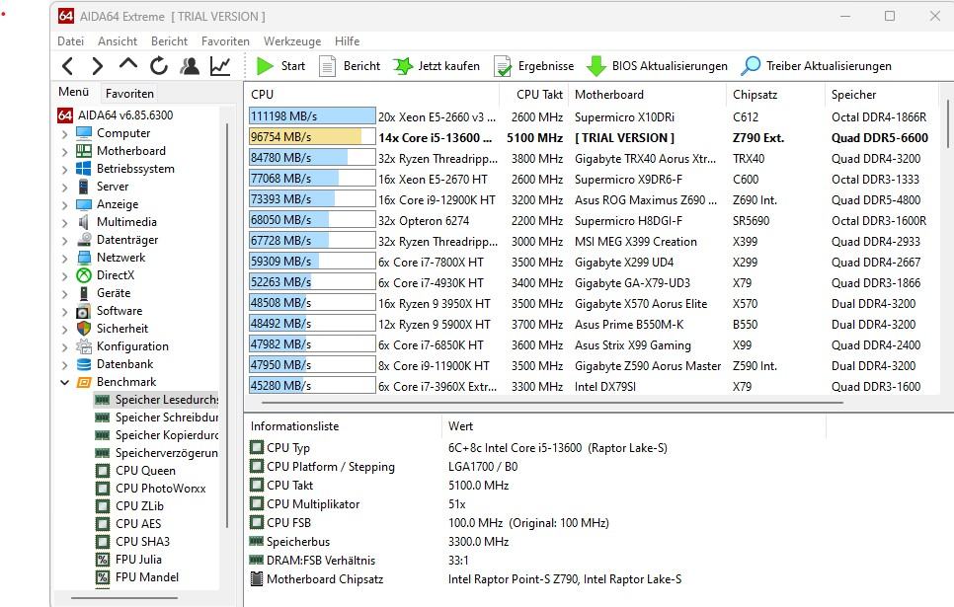Open the FPU Julia benchmark
The image size is (954, 607).
click(x=129, y=560)
